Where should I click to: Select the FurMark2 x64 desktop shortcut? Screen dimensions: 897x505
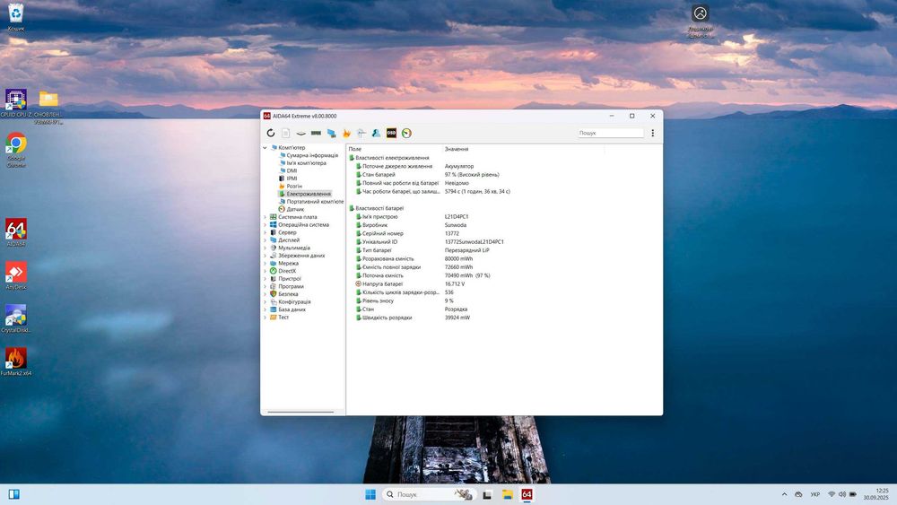(16, 361)
